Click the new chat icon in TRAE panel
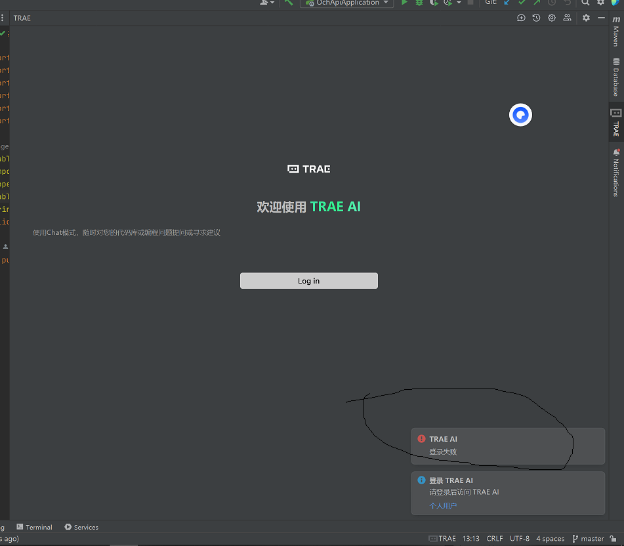 [521, 18]
